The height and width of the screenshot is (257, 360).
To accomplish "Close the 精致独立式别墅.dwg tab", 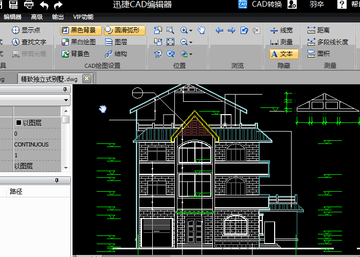I will (x=86, y=78).
